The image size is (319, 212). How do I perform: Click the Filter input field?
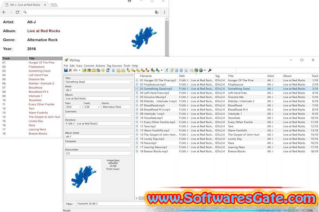111,204
